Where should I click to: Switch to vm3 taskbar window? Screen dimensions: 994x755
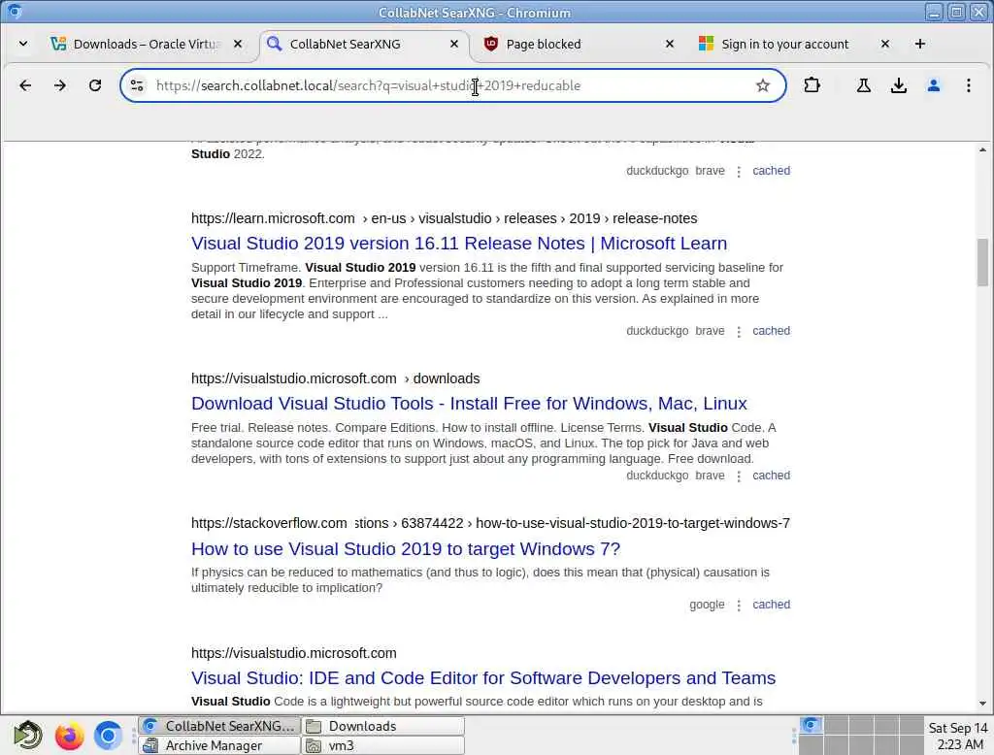(382, 745)
